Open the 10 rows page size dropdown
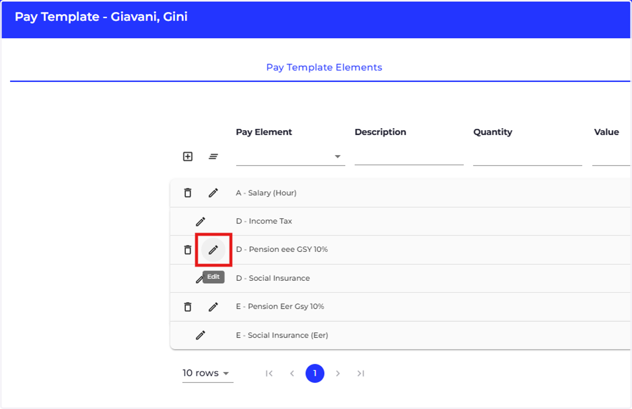632x409 pixels. pyautogui.click(x=208, y=373)
